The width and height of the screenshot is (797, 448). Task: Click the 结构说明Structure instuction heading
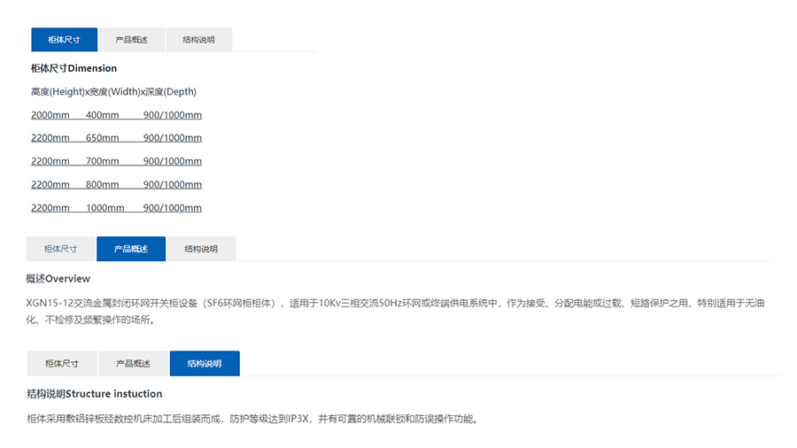(94, 393)
